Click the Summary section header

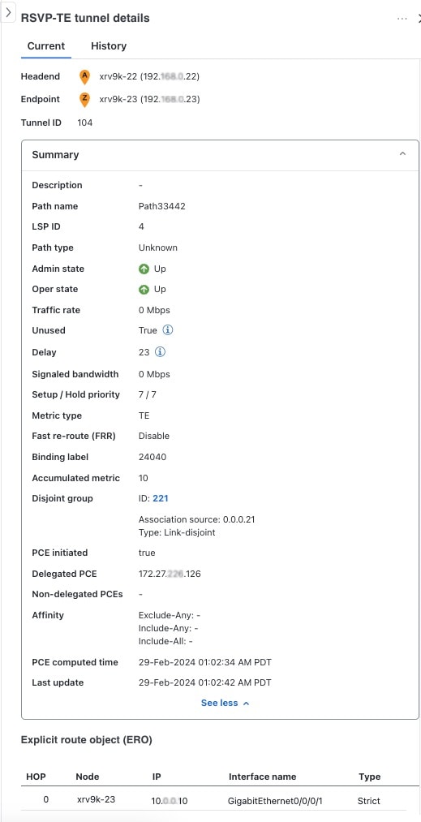220,155
